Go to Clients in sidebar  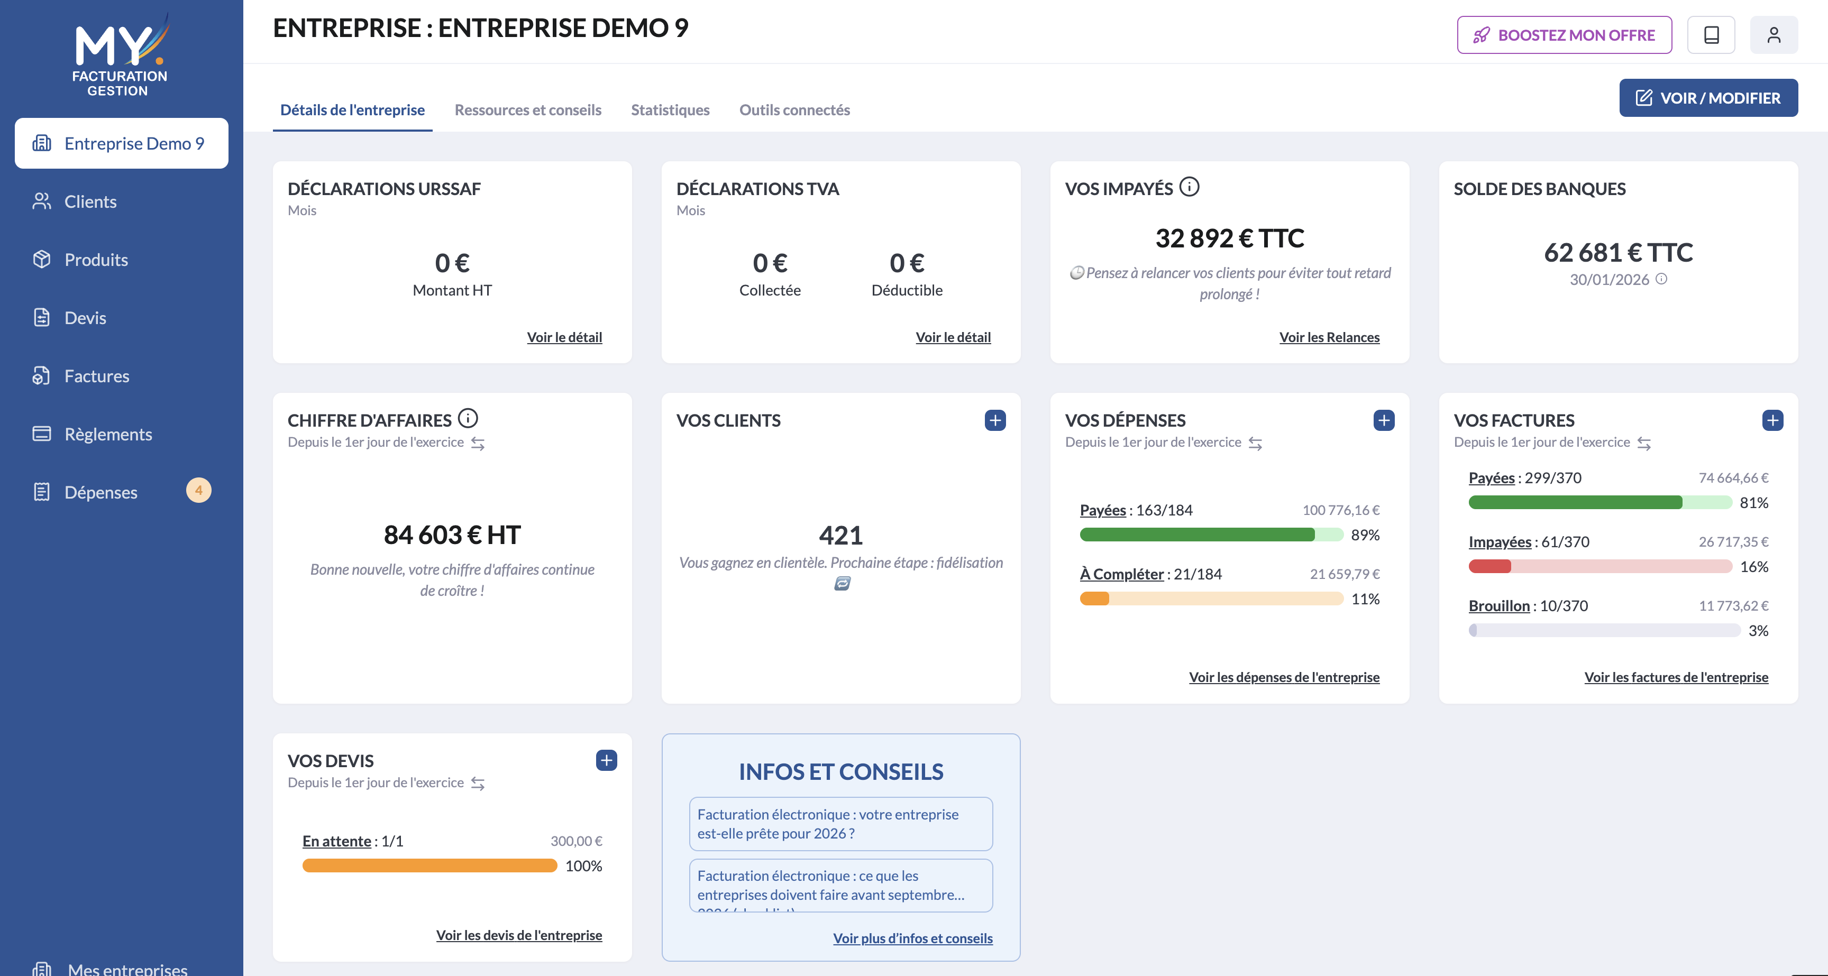tap(121, 201)
